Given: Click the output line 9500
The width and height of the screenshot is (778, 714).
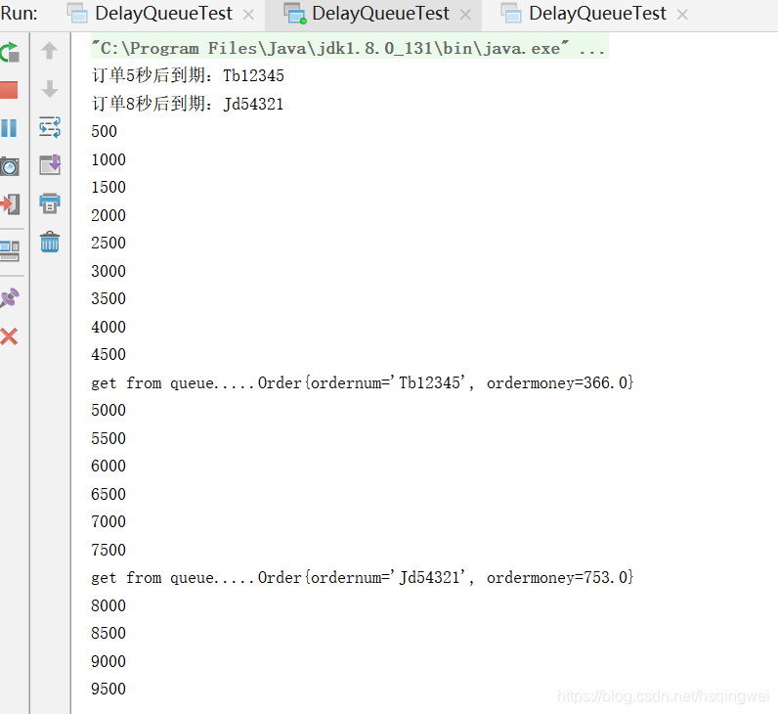Looking at the screenshot, I should [108, 689].
